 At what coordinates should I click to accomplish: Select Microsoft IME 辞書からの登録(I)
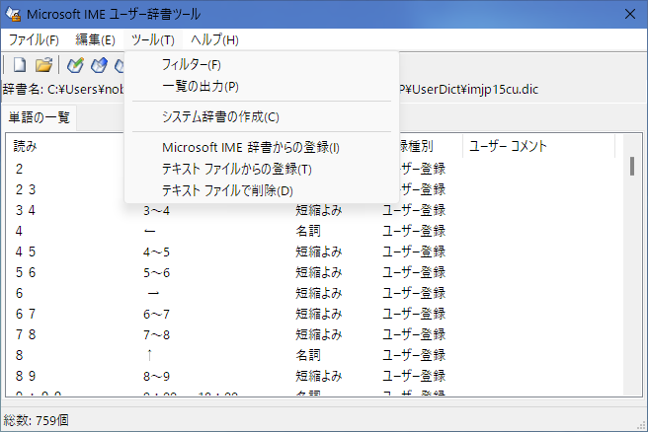pyautogui.click(x=262, y=147)
